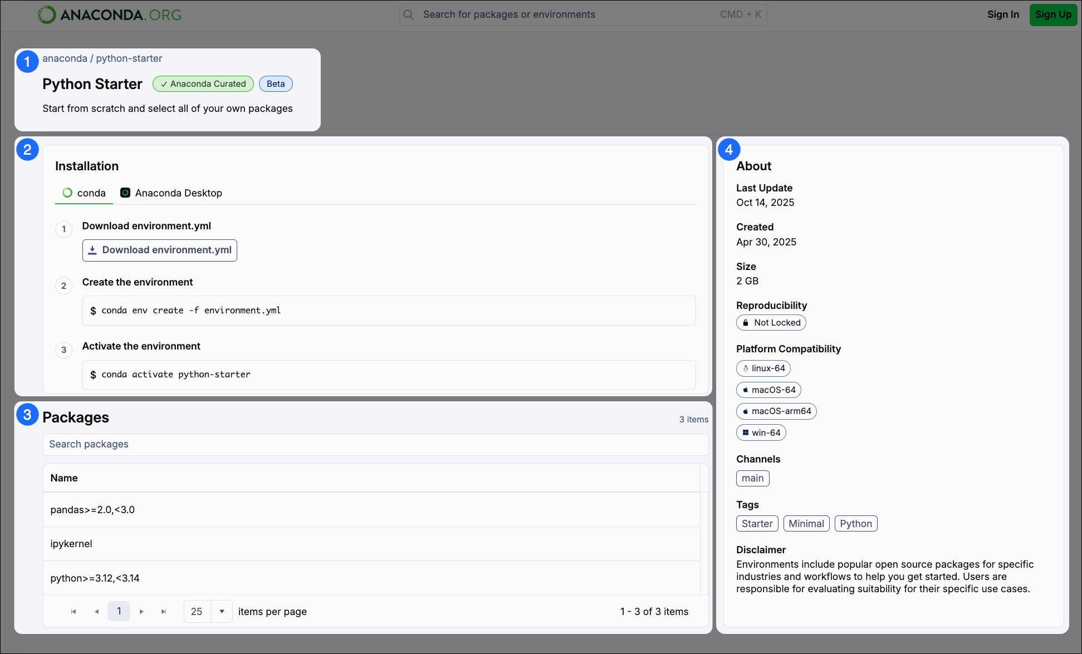The image size is (1082, 654).
Task: Open the python-starter breadcrumb link
Action: coord(129,58)
